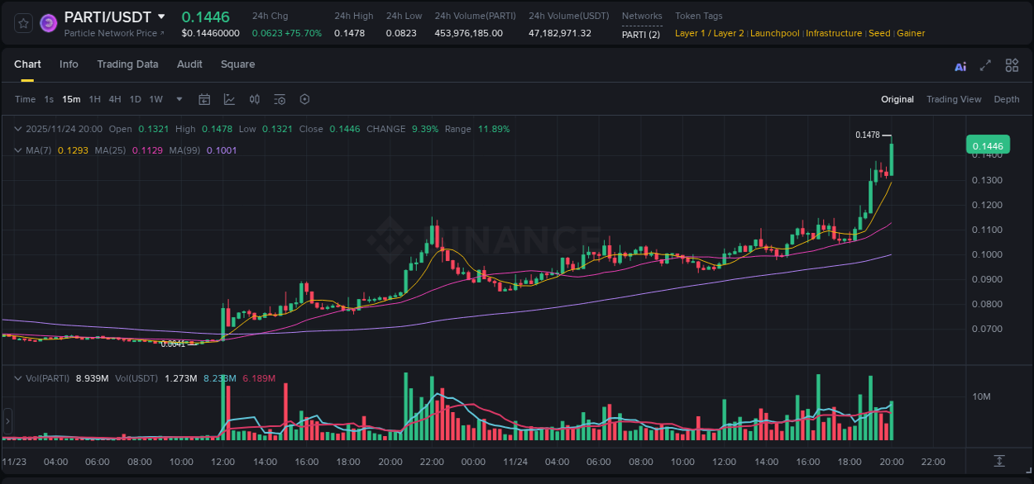Open the timeframe dropdown arrow
The image size is (1034, 484).
[178, 99]
